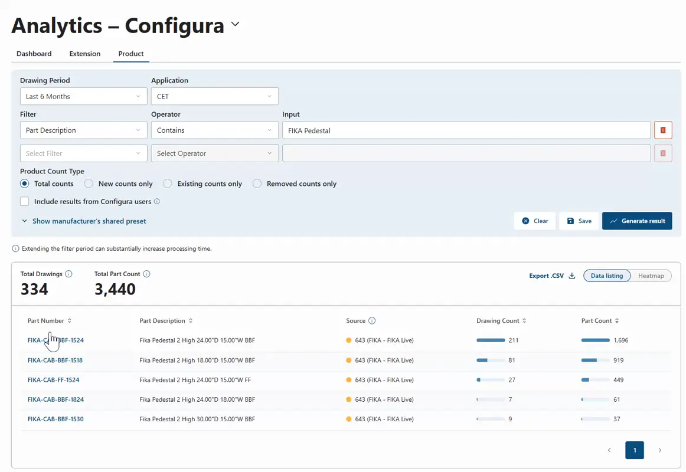The image size is (686, 472).
Task: Sort by Drawing Count column arrows
Action: click(524, 321)
